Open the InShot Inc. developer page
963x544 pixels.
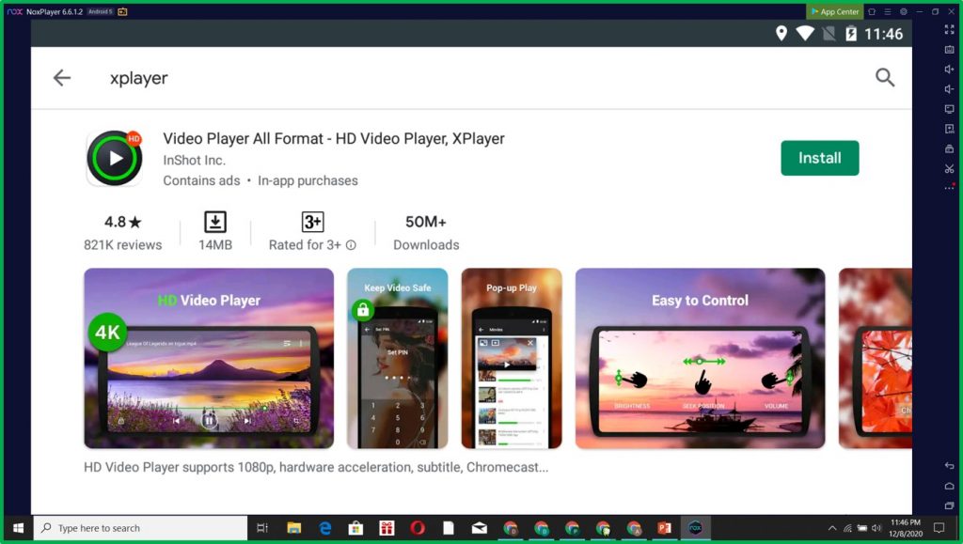pos(194,160)
